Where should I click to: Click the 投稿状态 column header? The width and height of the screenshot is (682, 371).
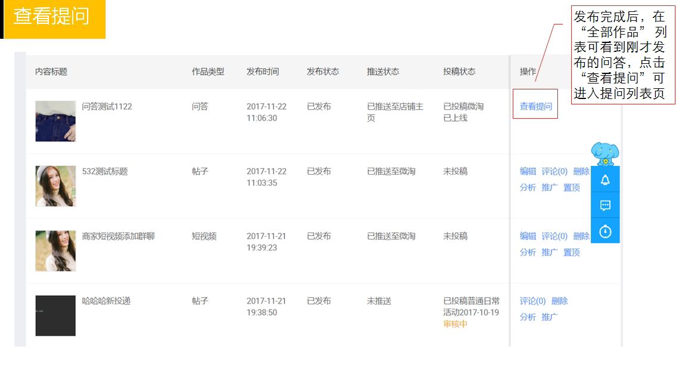459,72
